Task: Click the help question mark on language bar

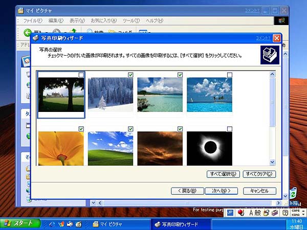Action: pos(286,213)
